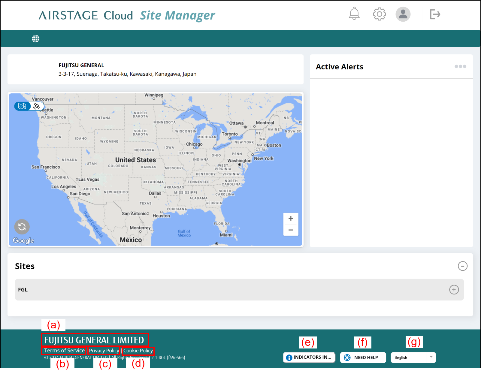This screenshot has width=481, height=371.
Task: Open the notifications bell
Action: click(x=354, y=14)
